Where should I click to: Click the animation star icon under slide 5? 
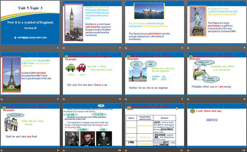coord(2,99)
